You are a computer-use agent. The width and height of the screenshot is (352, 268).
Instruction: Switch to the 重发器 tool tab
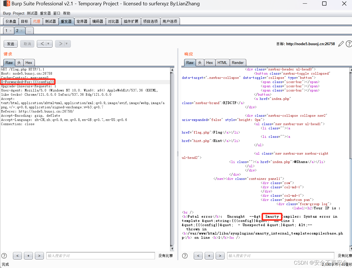click(x=66, y=21)
